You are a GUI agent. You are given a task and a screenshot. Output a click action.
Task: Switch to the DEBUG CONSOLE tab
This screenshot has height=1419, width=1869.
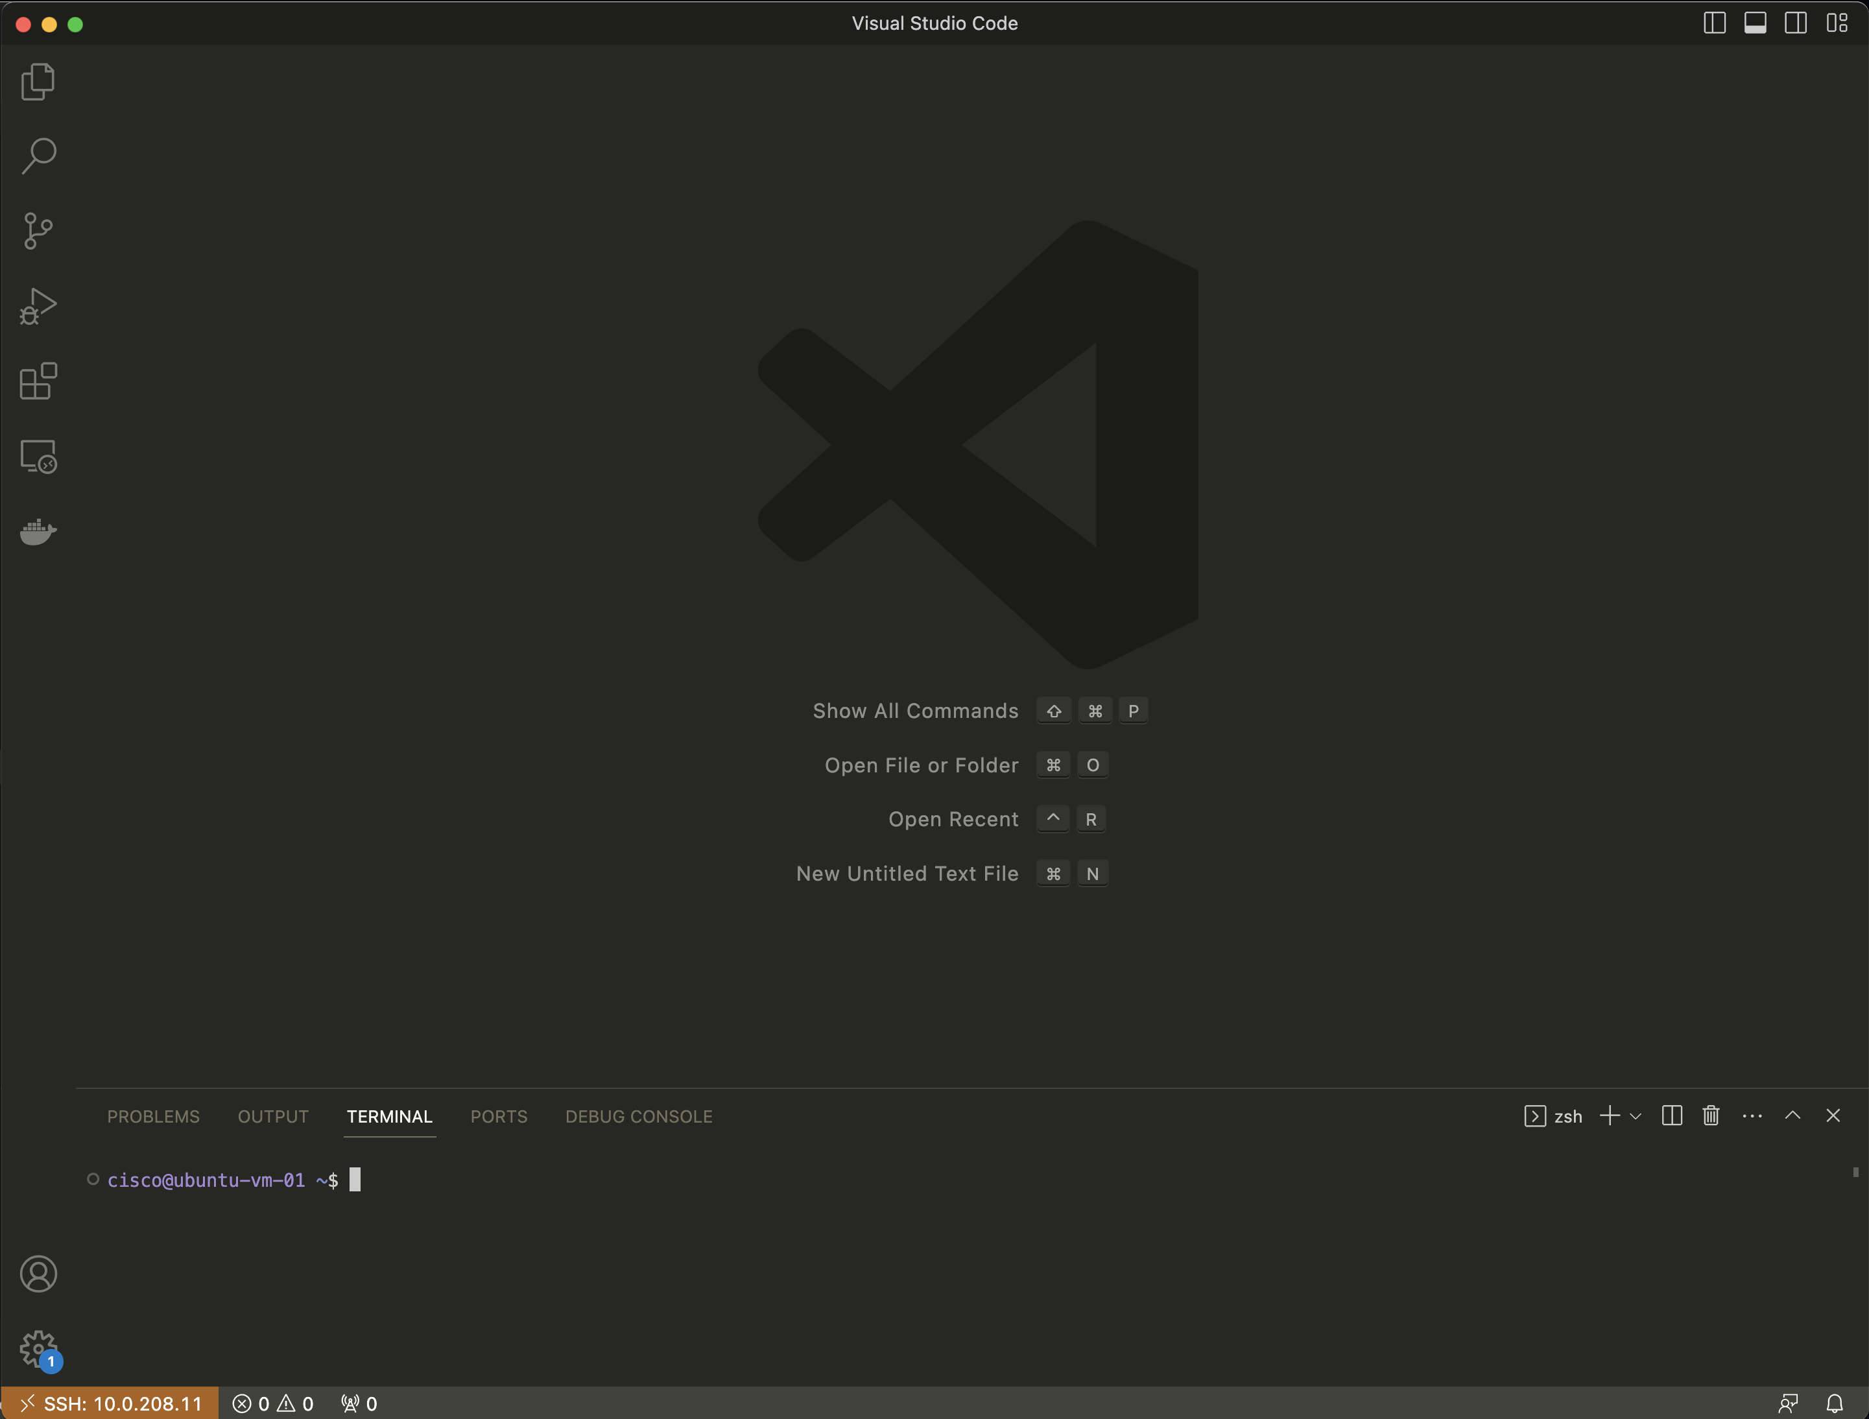pos(639,1116)
